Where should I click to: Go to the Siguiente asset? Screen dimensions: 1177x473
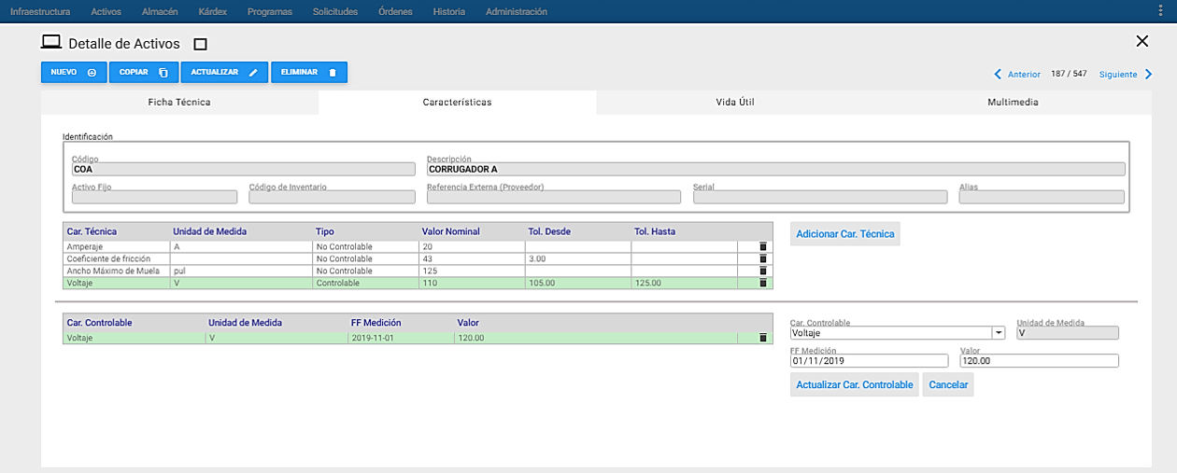coord(1117,74)
